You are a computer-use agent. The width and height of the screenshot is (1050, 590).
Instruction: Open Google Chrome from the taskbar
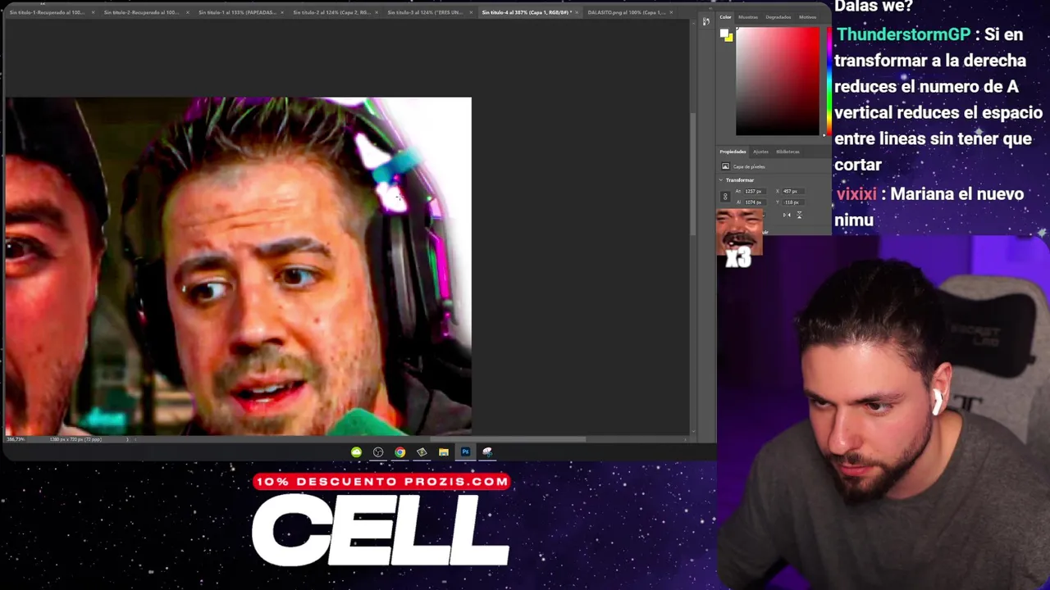399,452
